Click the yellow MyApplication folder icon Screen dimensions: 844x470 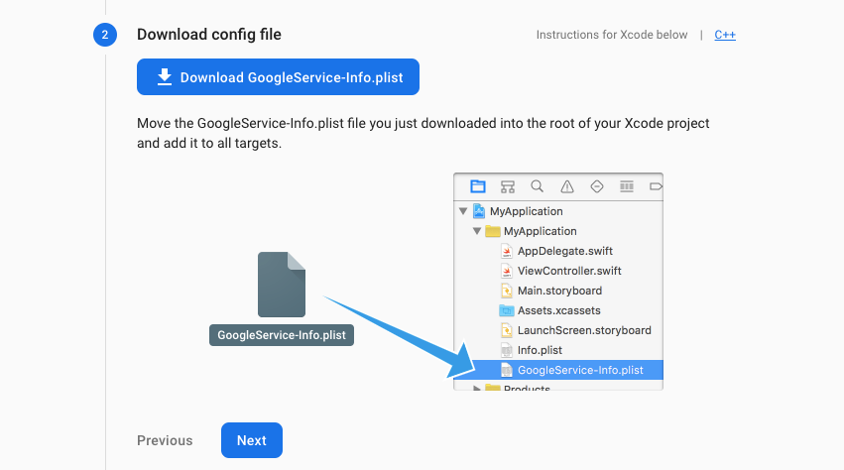coord(493,231)
